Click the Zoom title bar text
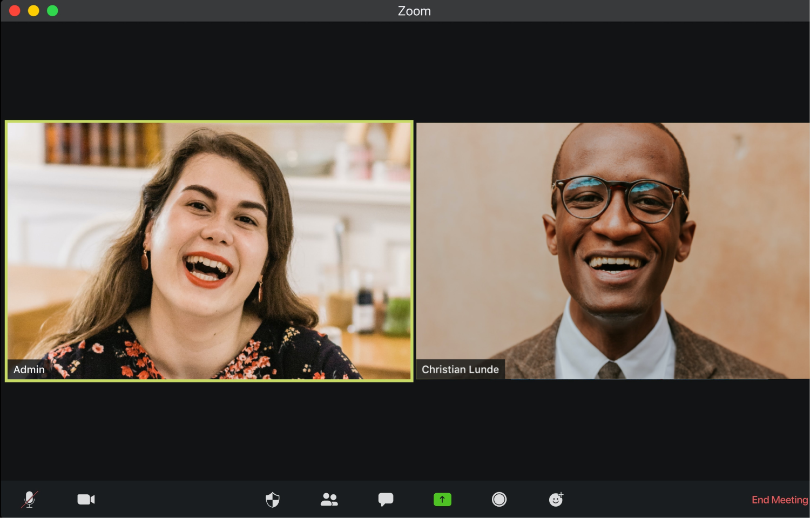The width and height of the screenshot is (810, 518). (414, 11)
